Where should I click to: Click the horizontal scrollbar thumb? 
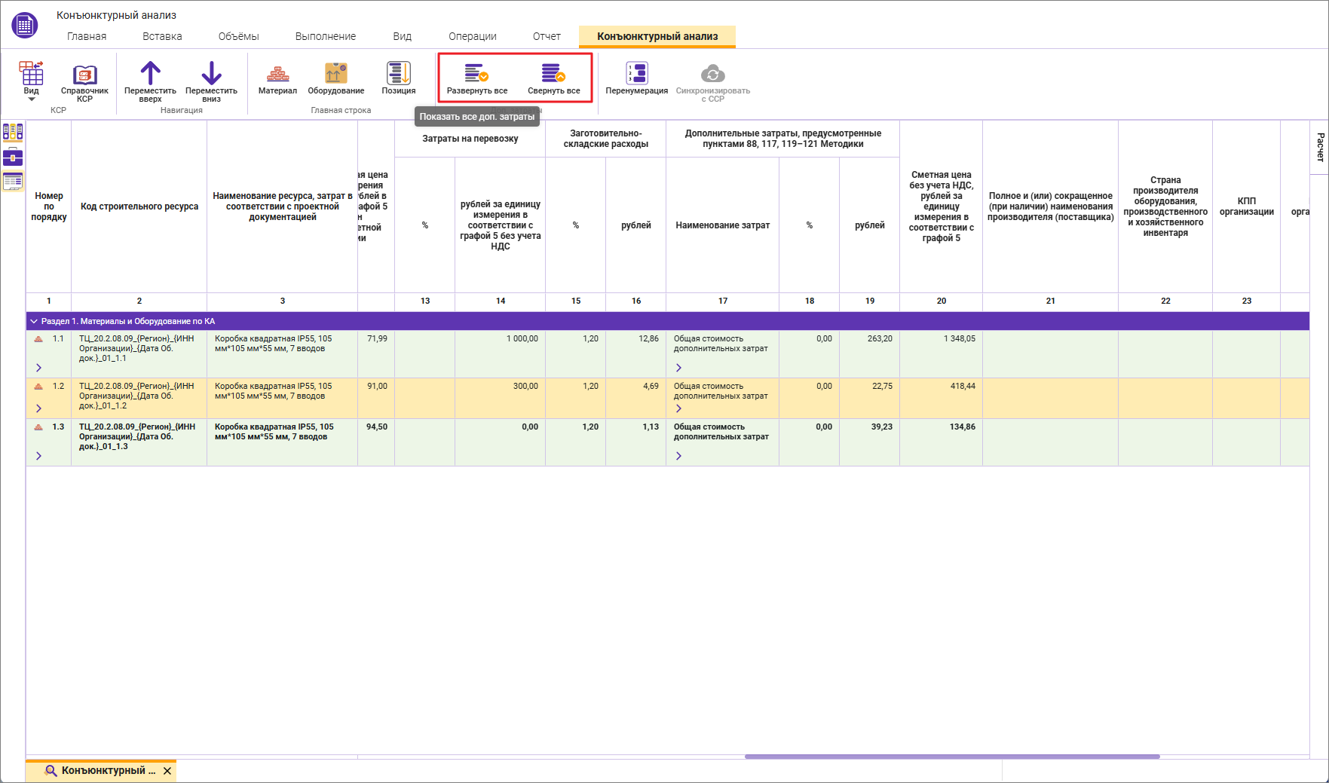[x=951, y=757]
